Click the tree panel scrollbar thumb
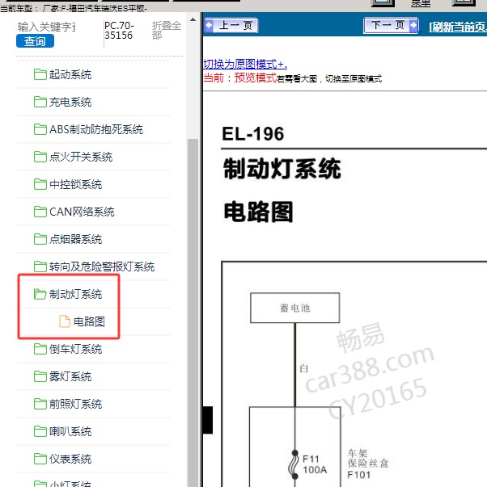The width and height of the screenshot is (487, 487). pyautogui.click(x=193, y=313)
